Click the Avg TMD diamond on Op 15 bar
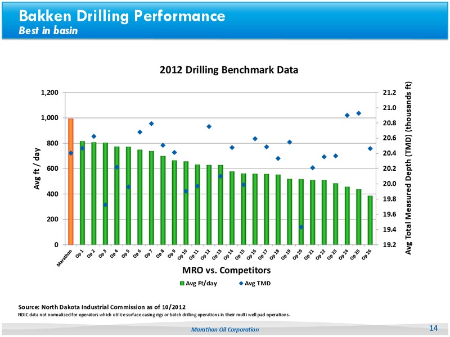The width and height of the screenshot is (450, 337). point(244,185)
